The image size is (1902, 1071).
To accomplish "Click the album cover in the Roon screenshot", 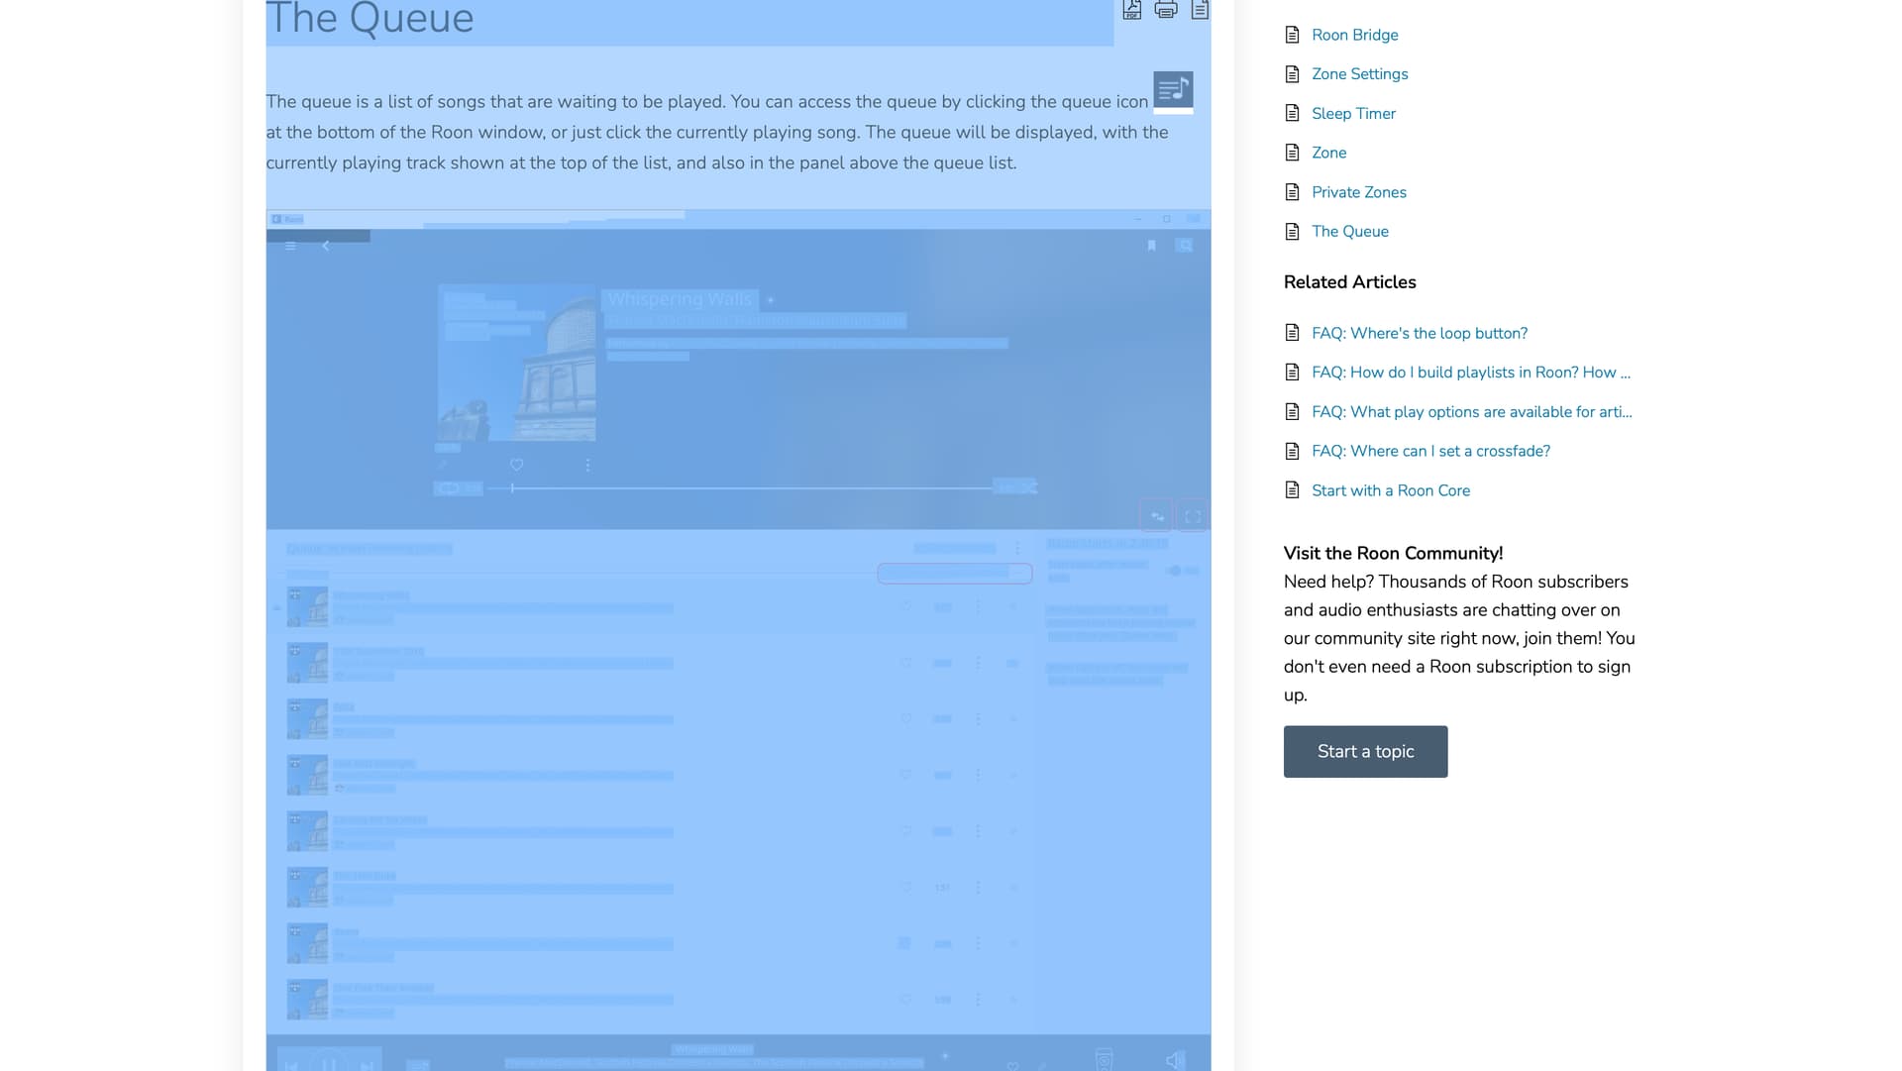I will (x=516, y=363).
